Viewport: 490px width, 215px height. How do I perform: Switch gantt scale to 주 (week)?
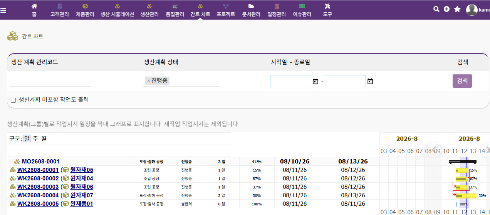(35, 138)
